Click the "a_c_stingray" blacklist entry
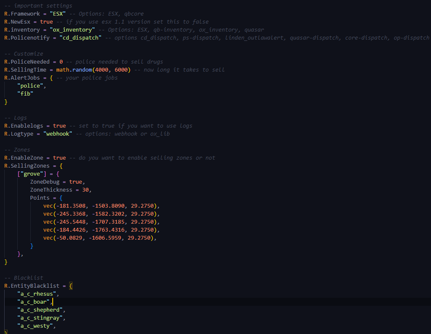Screen dimensions: 431x334 coord(40,318)
